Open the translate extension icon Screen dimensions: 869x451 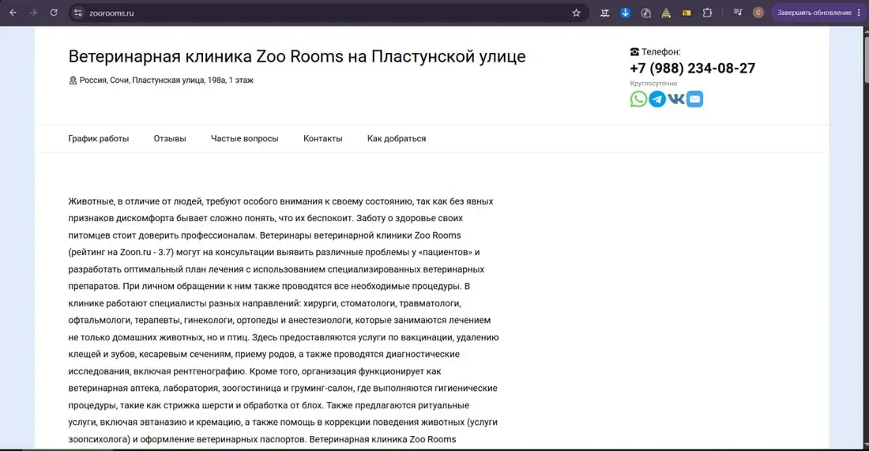[604, 13]
